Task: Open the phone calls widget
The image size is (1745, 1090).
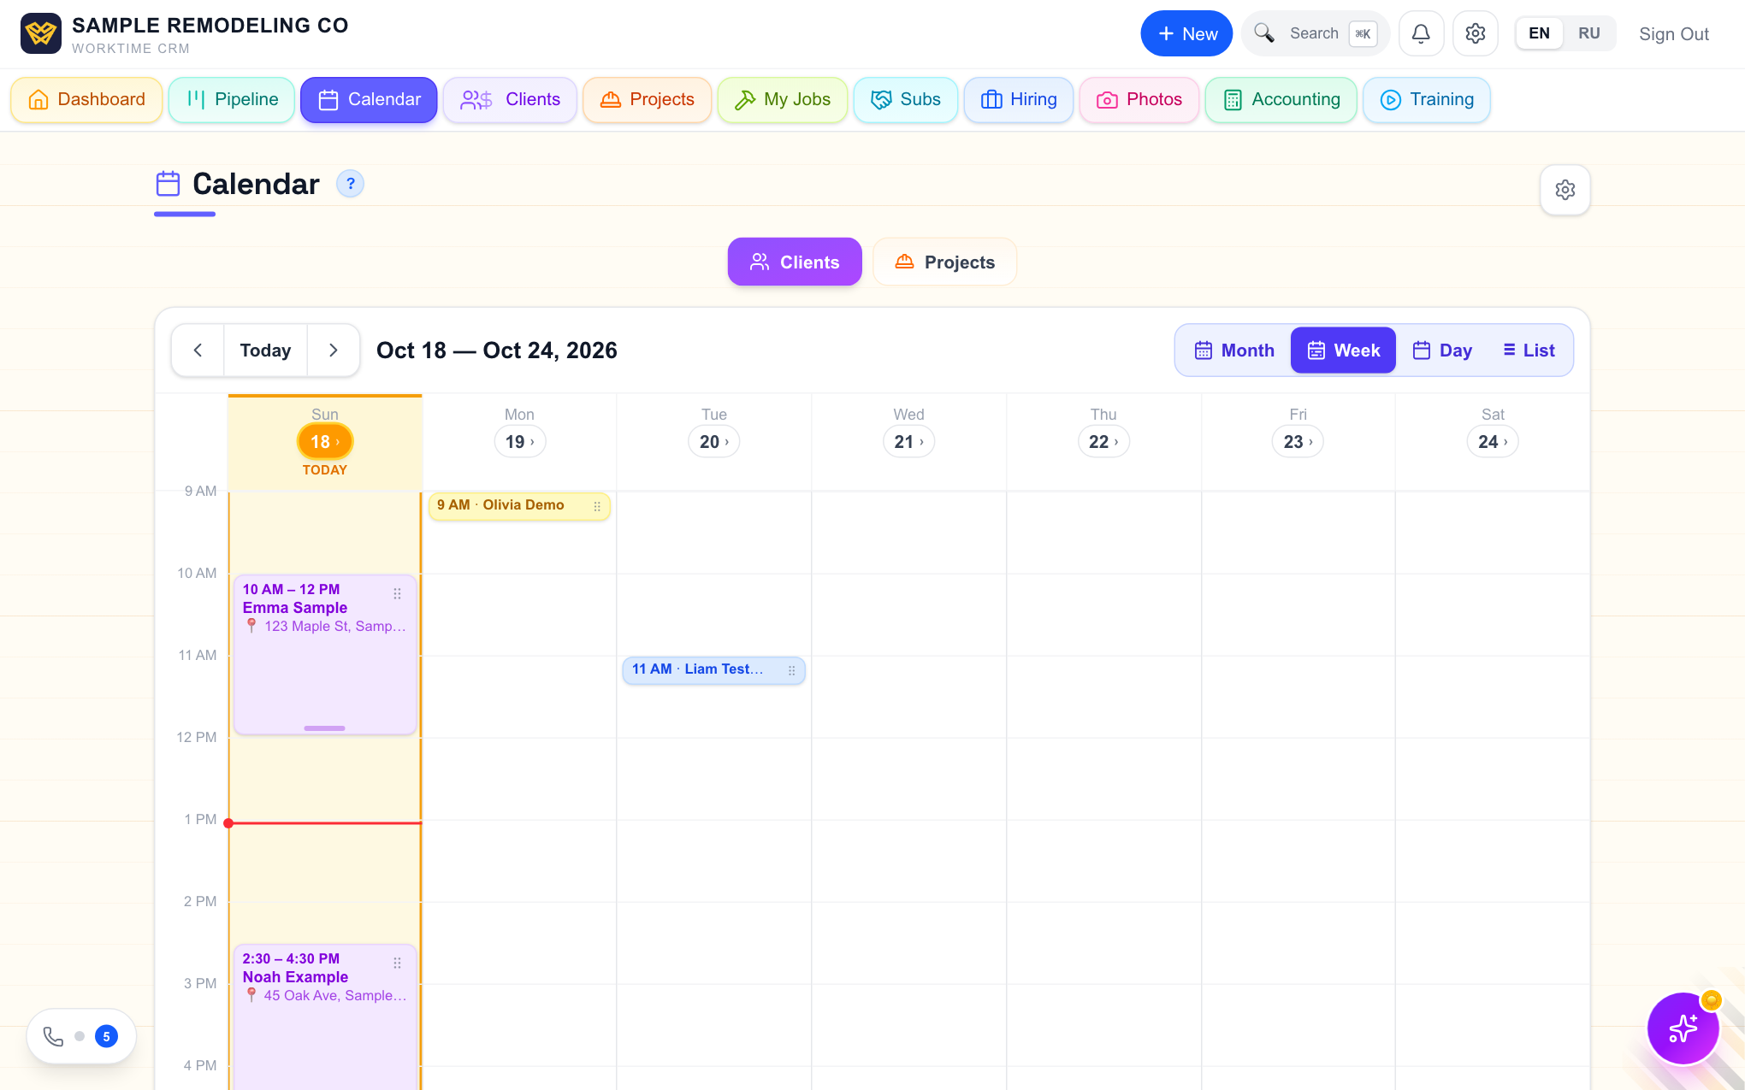Action: [x=81, y=1036]
